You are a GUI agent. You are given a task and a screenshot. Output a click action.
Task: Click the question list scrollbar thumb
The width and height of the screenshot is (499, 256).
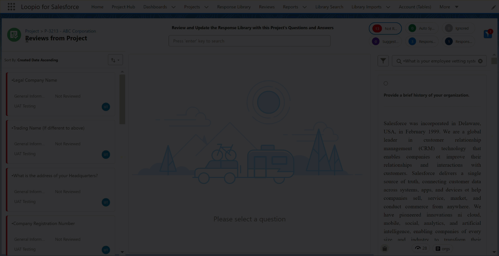[122, 99]
